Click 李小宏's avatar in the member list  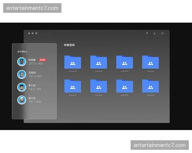coord(22,87)
